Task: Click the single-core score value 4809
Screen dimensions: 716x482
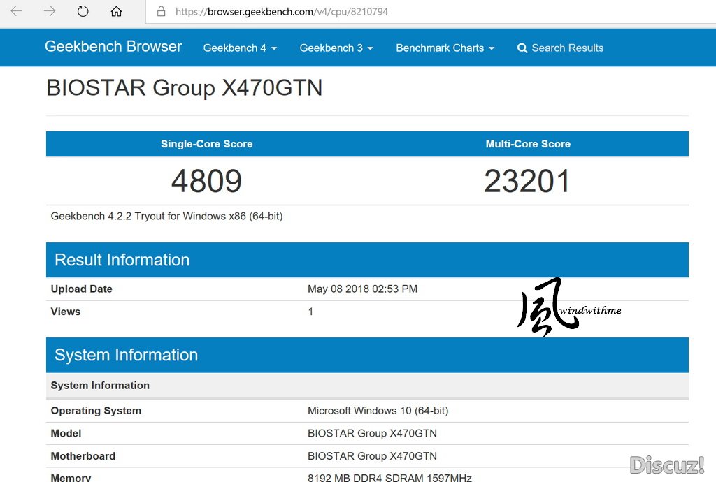Action: 206,181
